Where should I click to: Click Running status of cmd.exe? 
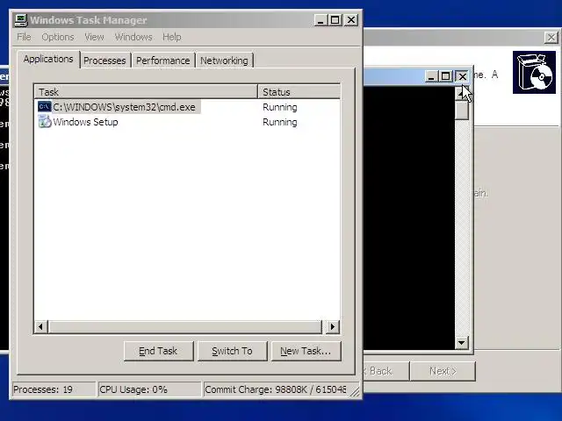279,107
